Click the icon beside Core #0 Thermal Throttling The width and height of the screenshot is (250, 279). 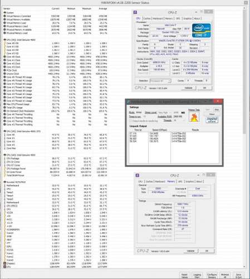[x=5, y=114]
